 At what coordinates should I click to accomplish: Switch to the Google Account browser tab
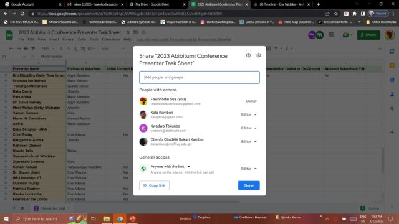tap(33, 4)
